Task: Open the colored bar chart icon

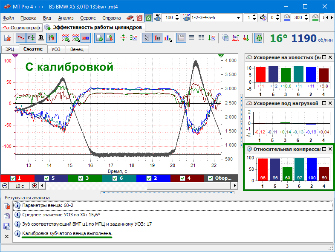Action: pyautogui.click(x=168, y=38)
